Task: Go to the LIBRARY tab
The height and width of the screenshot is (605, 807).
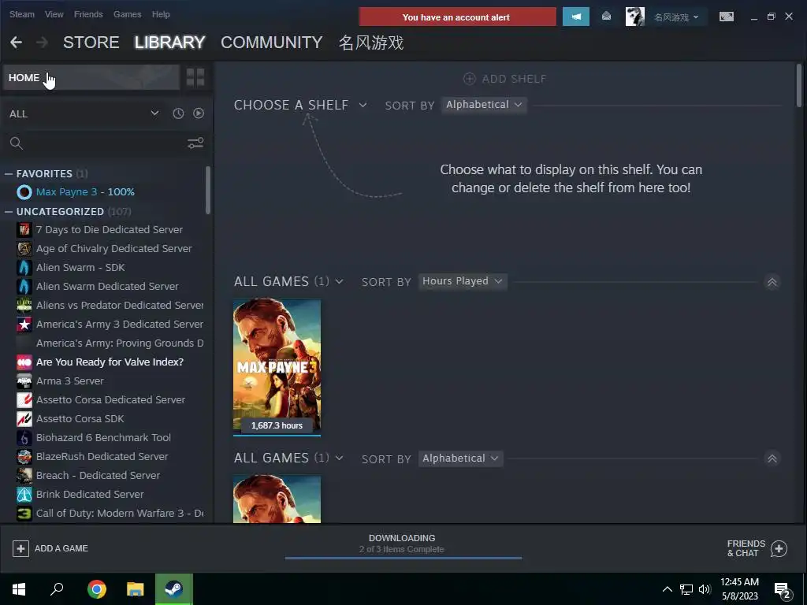Action: coord(170,43)
